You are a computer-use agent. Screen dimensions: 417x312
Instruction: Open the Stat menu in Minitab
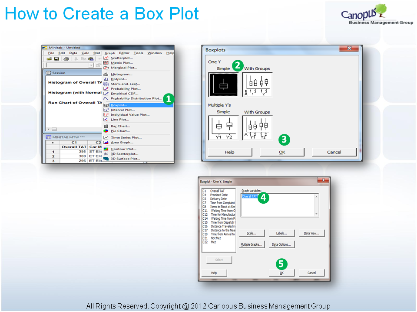pos(96,53)
